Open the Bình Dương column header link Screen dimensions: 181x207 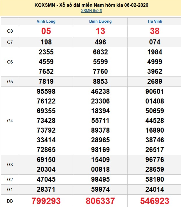[100, 21]
